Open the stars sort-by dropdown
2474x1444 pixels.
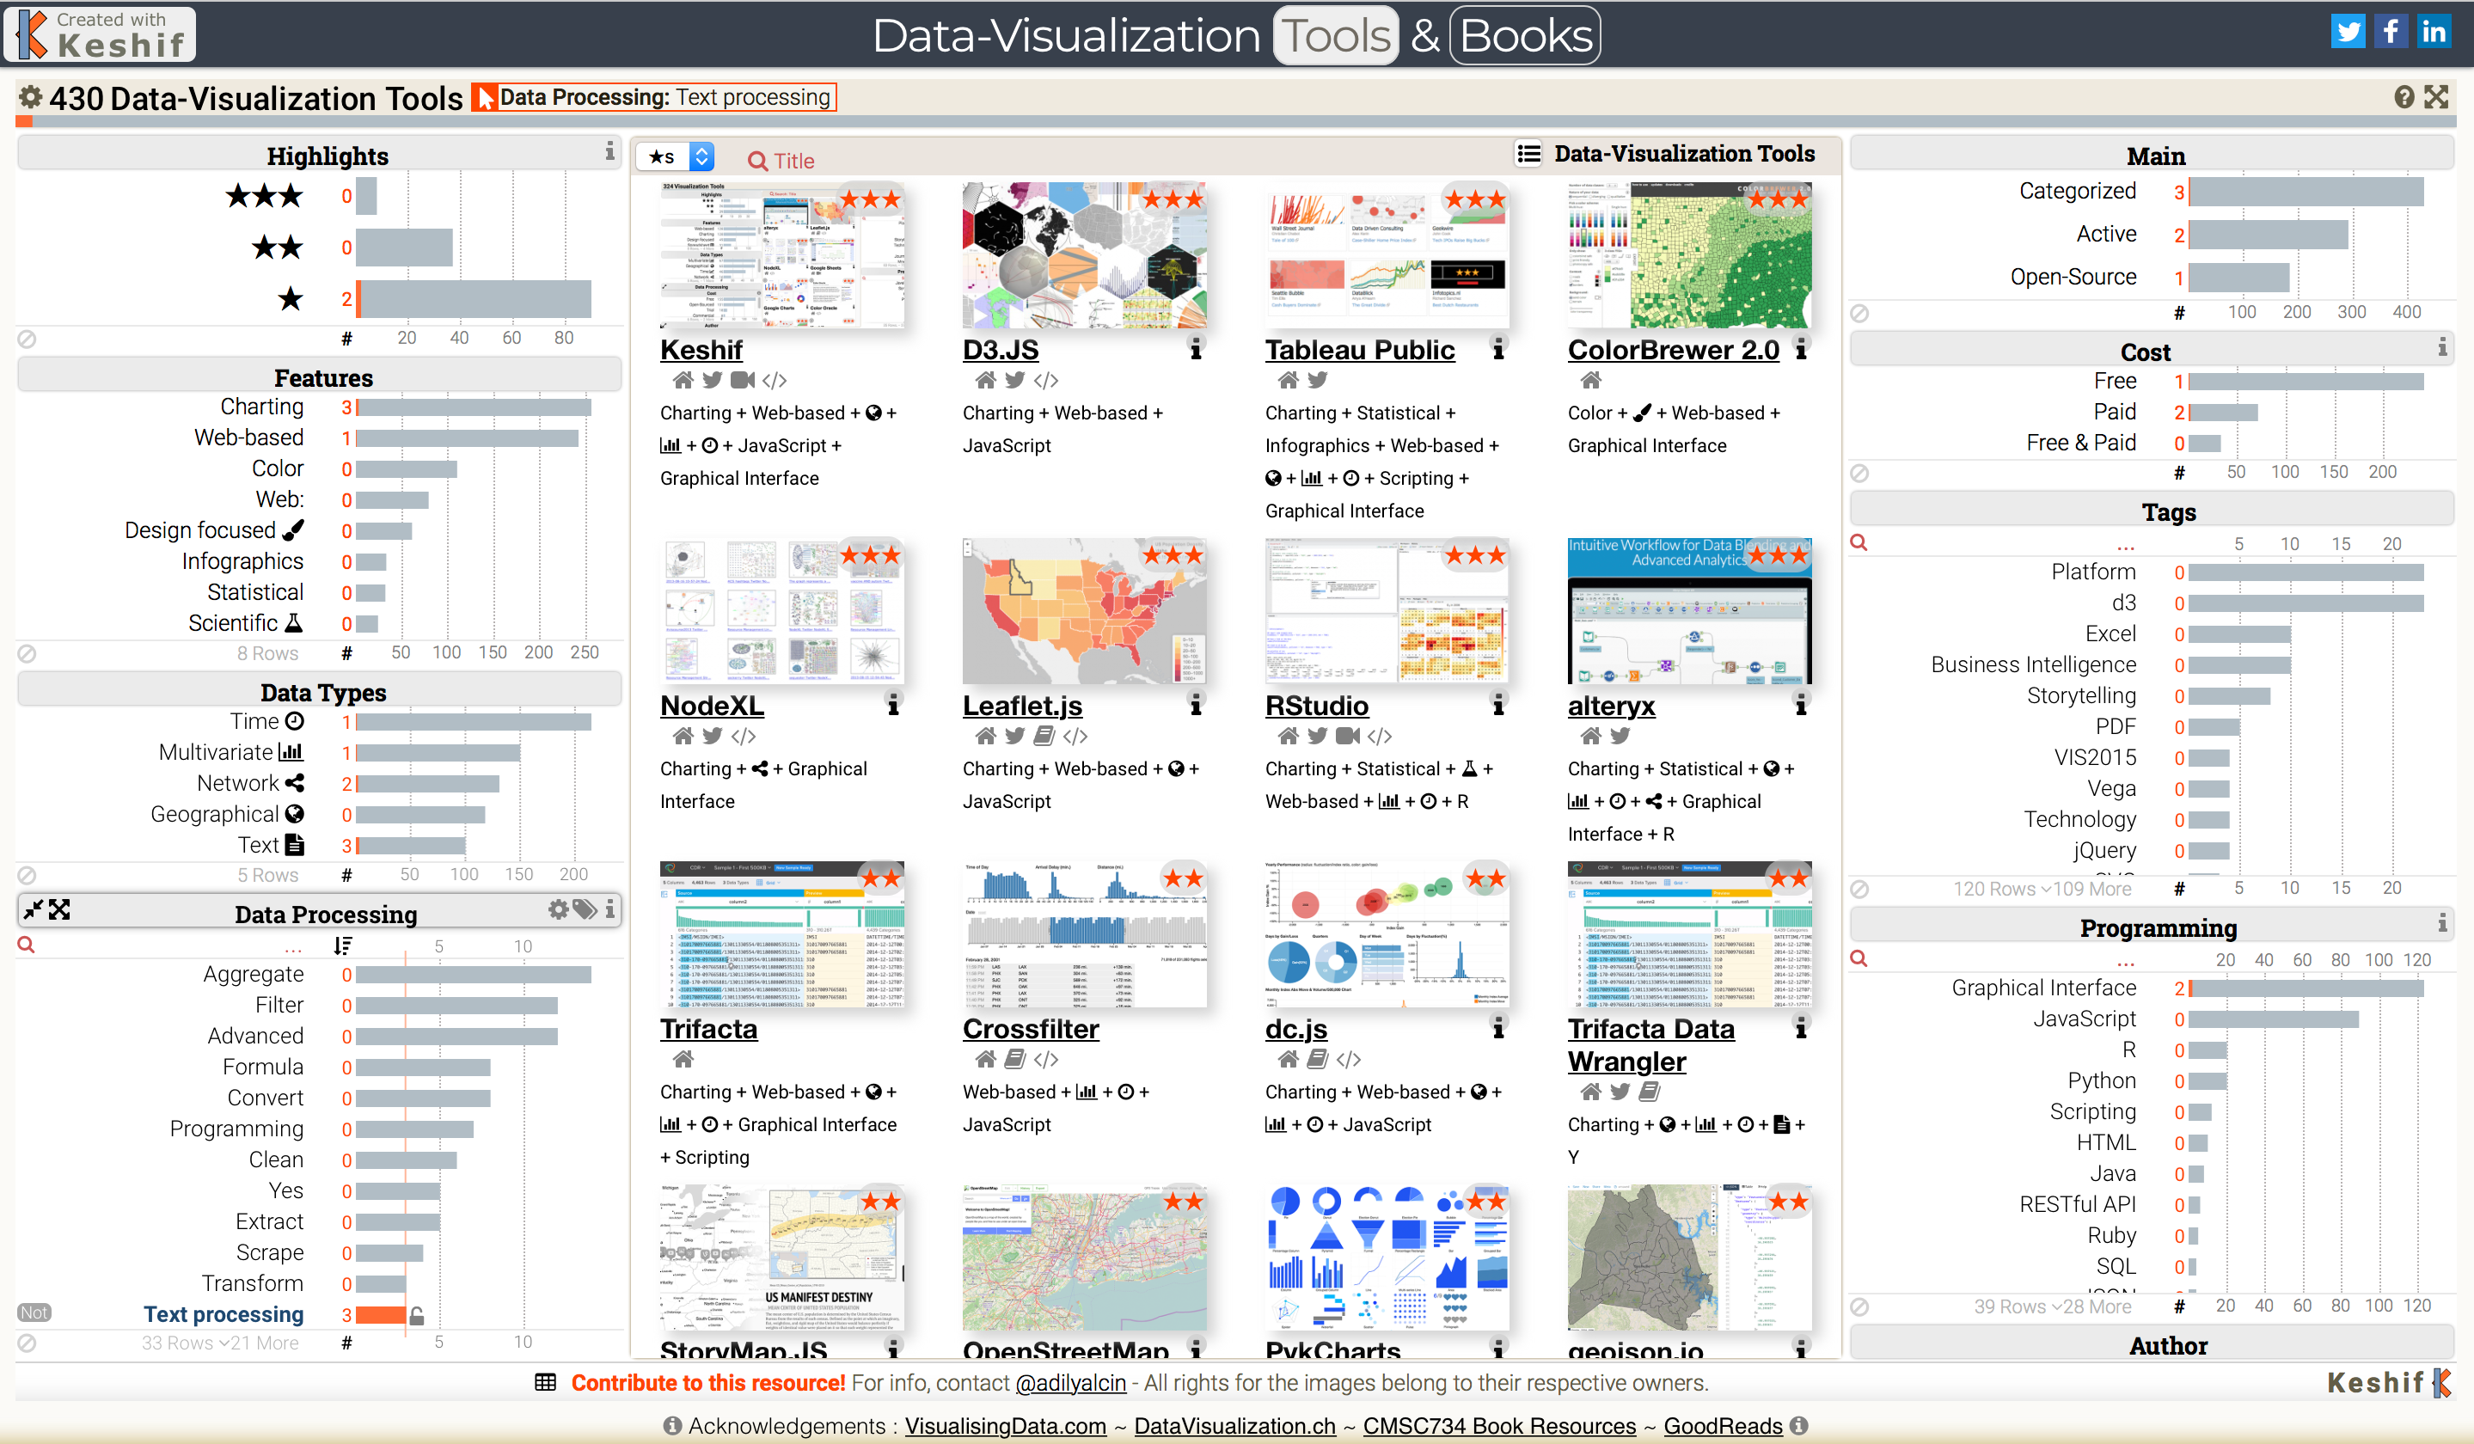click(675, 156)
